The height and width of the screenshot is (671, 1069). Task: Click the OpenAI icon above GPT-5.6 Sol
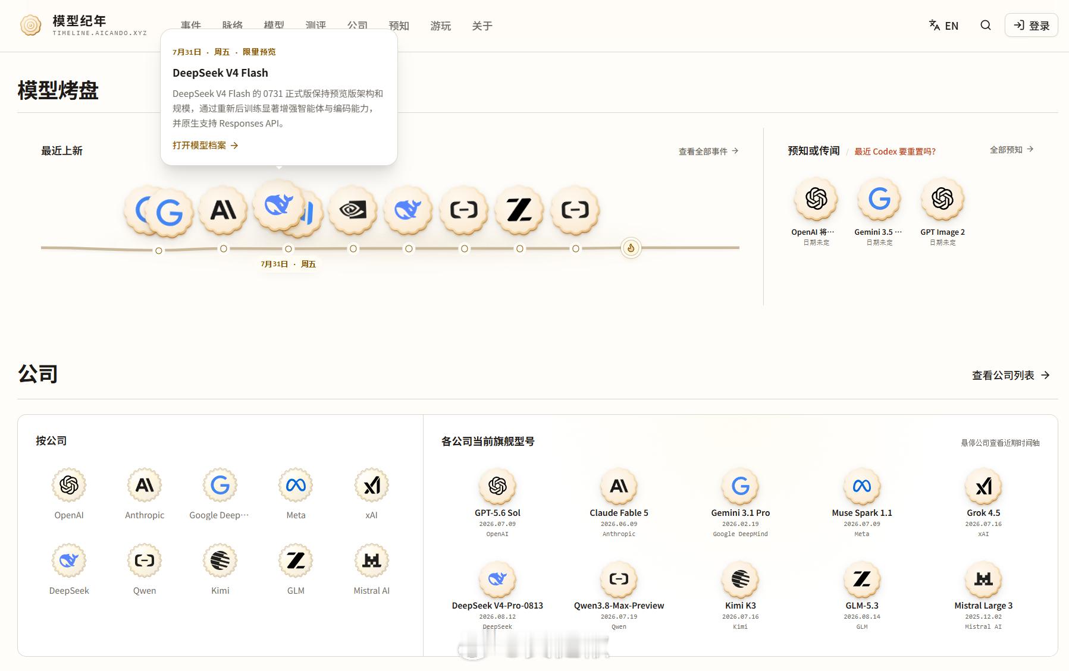click(x=497, y=486)
